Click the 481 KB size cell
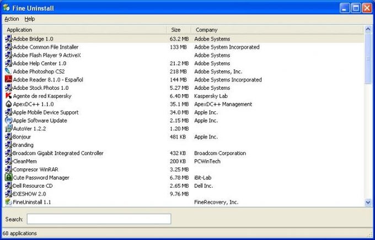Image resolution: width=375 pixels, height=240 pixels. tap(178, 137)
